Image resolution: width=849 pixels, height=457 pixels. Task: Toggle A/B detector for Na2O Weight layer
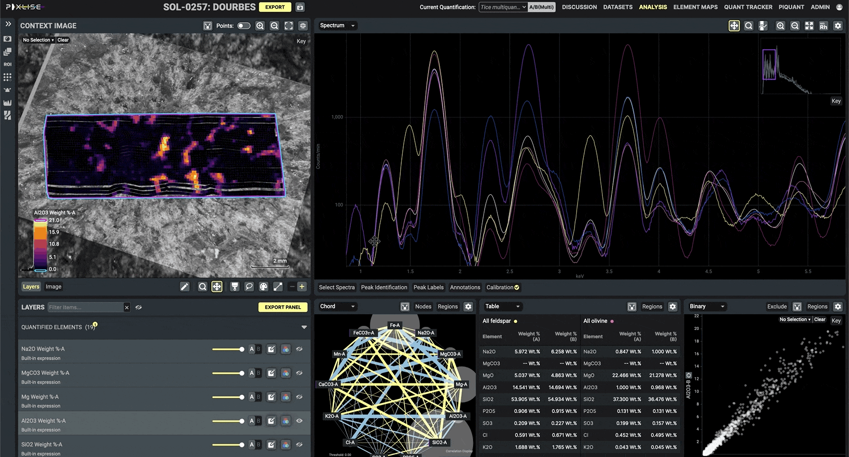(255, 349)
